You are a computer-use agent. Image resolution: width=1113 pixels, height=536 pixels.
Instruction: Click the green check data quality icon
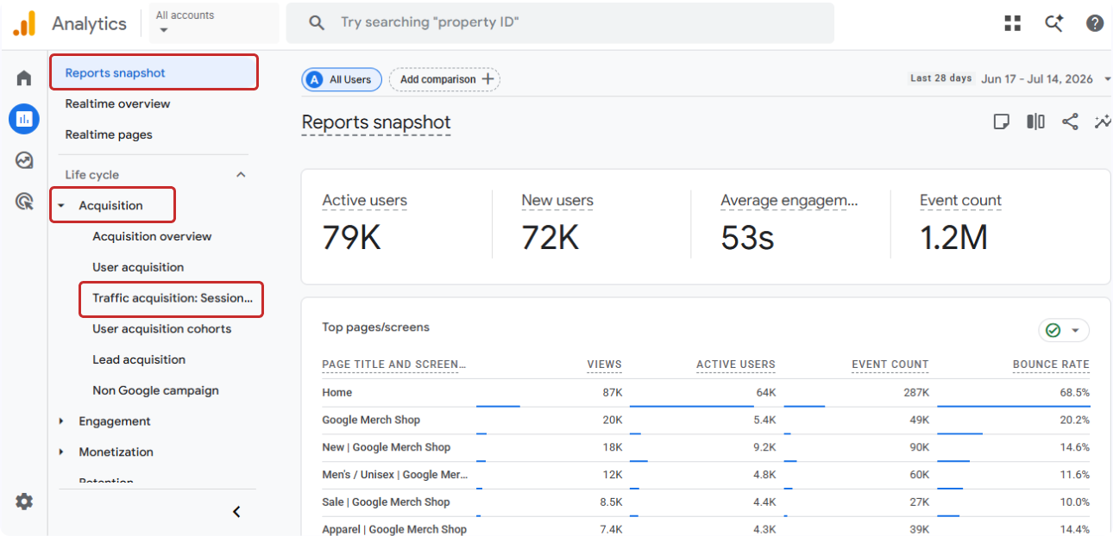click(x=1053, y=330)
